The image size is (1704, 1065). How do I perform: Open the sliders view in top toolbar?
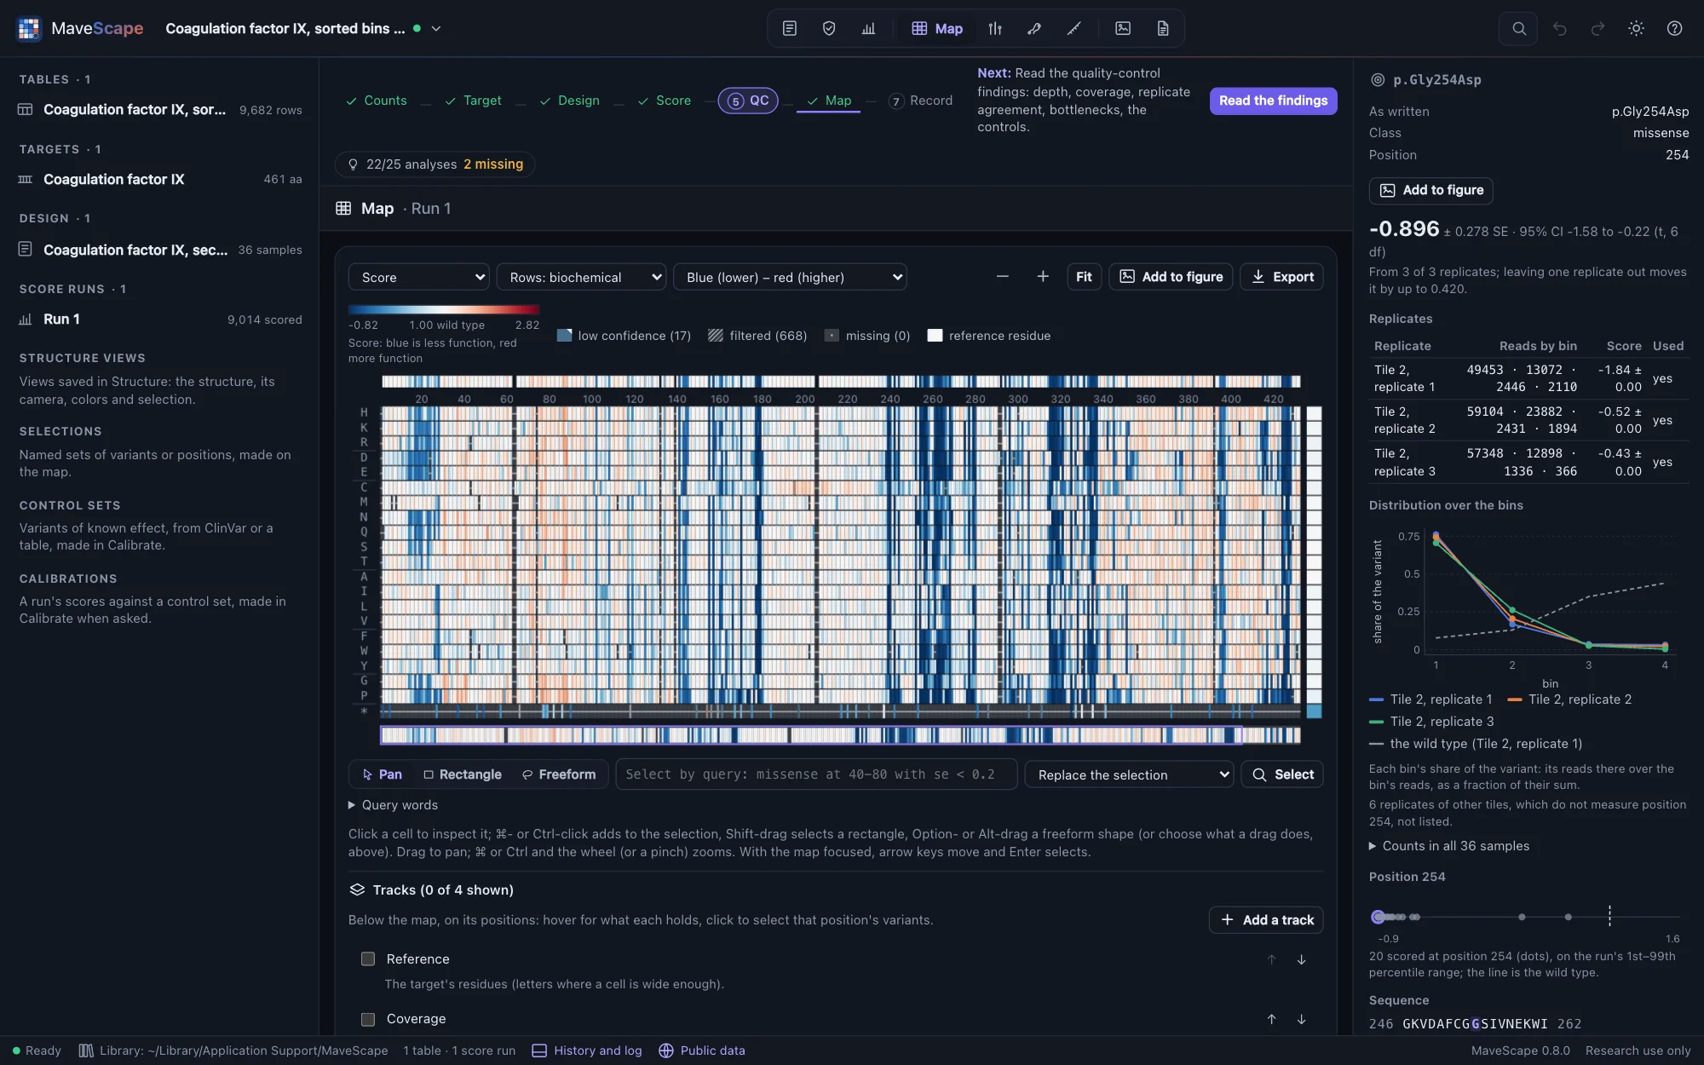pos(995,28)
